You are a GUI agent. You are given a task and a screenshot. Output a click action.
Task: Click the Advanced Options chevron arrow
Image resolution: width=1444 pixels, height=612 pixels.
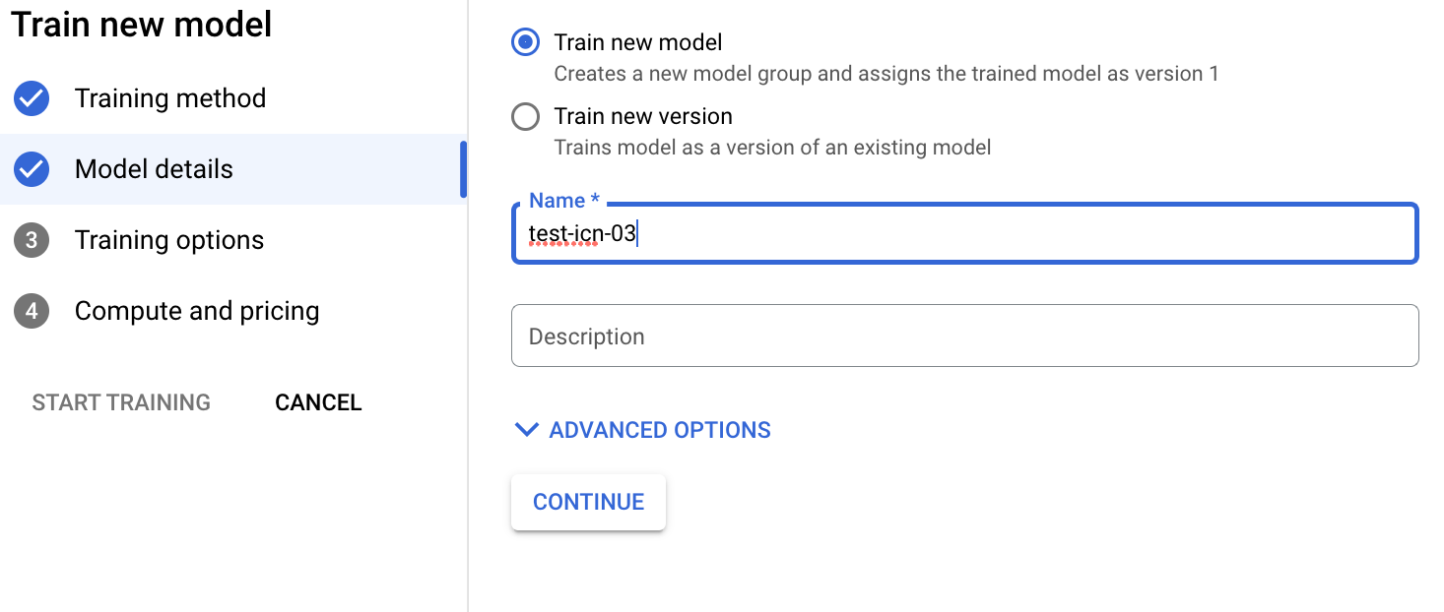tap(526, 430)
